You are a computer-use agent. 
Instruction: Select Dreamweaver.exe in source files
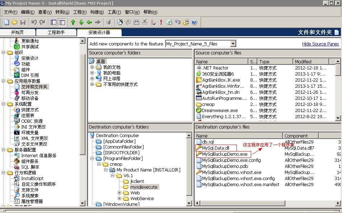click(x=220, y=110)
